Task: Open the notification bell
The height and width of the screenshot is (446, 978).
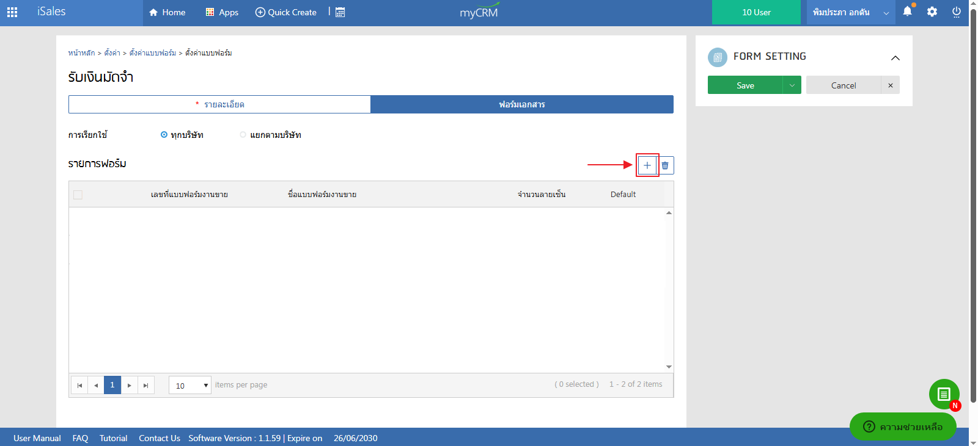Action: tap(907, 12)
